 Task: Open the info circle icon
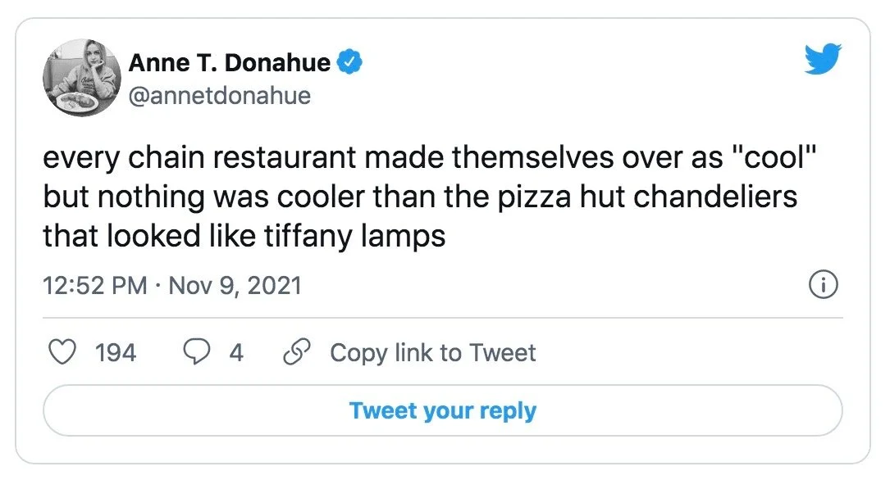[823, 285]
